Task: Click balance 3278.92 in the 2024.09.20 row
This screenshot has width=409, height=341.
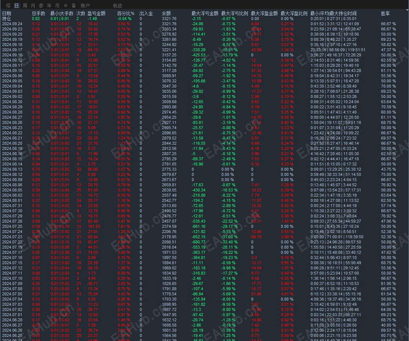Action: pyautogui.click(x=169, y=35)
